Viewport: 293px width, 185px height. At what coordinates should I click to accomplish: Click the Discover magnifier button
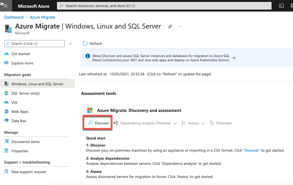coord(98,123)
